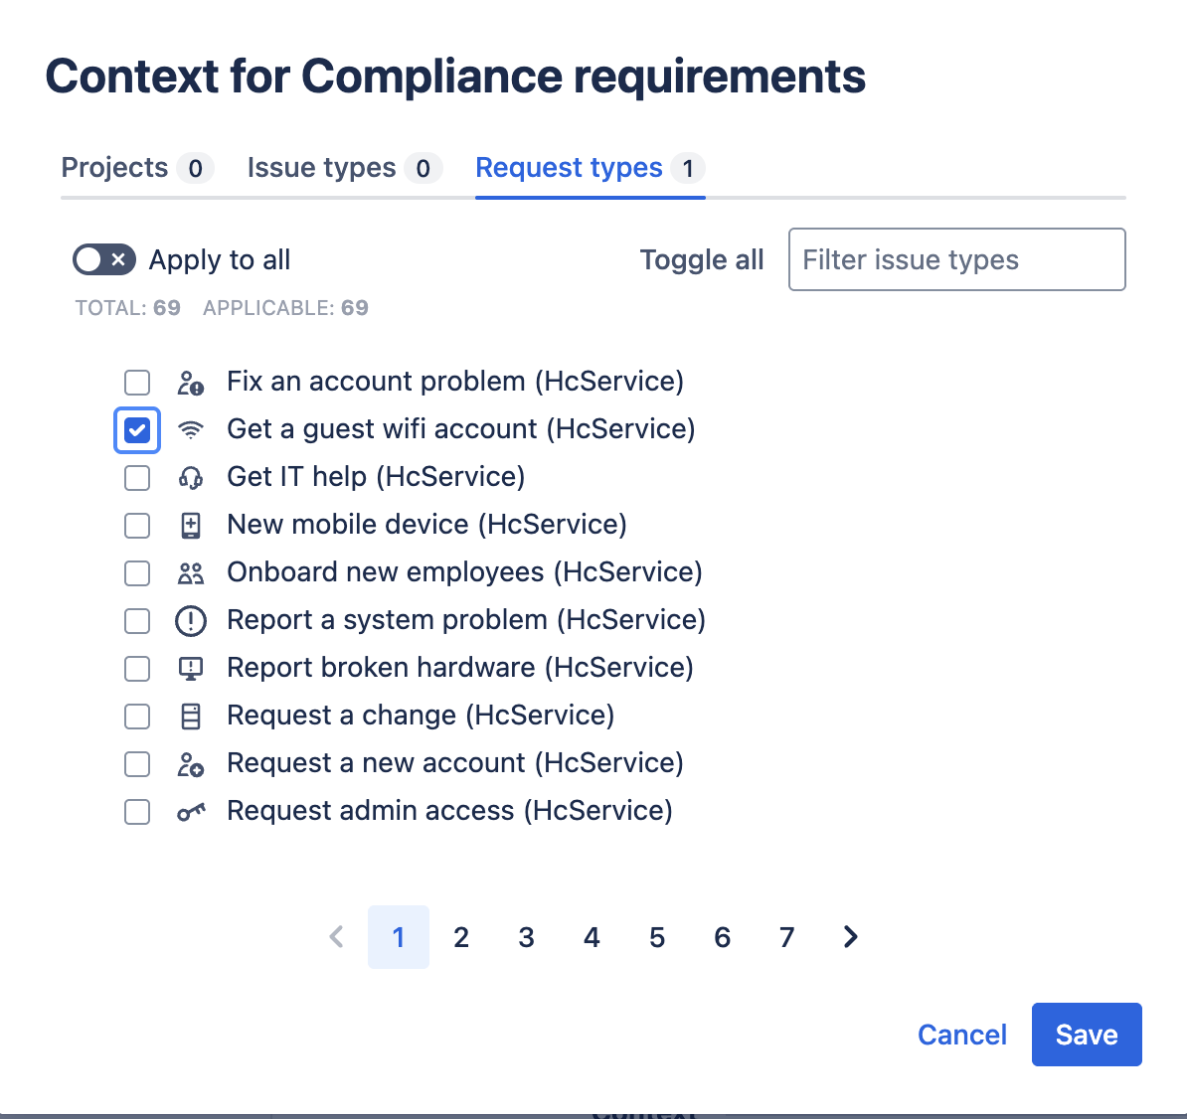Focus the Filter issue types field

[956, 259]
